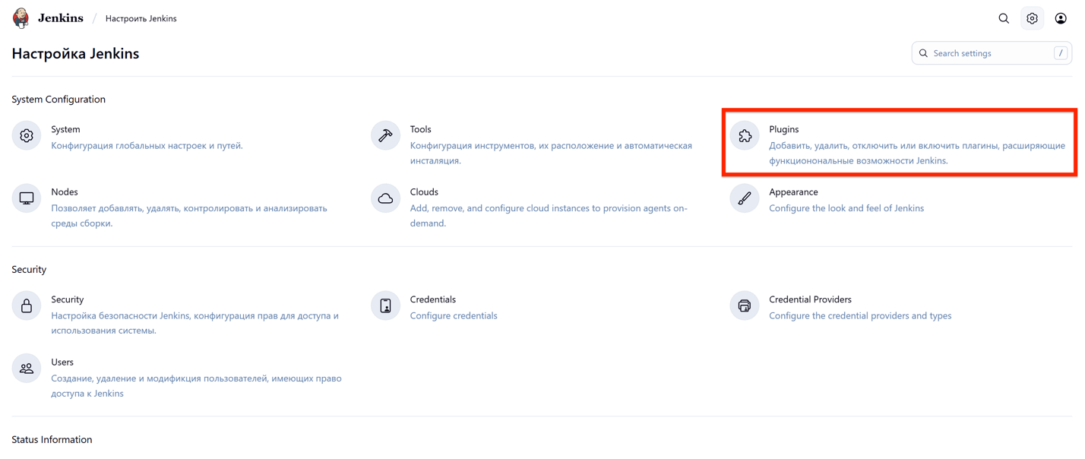Click the Tools hammer icon
The image size is (1085, 459).
point(385,136)
